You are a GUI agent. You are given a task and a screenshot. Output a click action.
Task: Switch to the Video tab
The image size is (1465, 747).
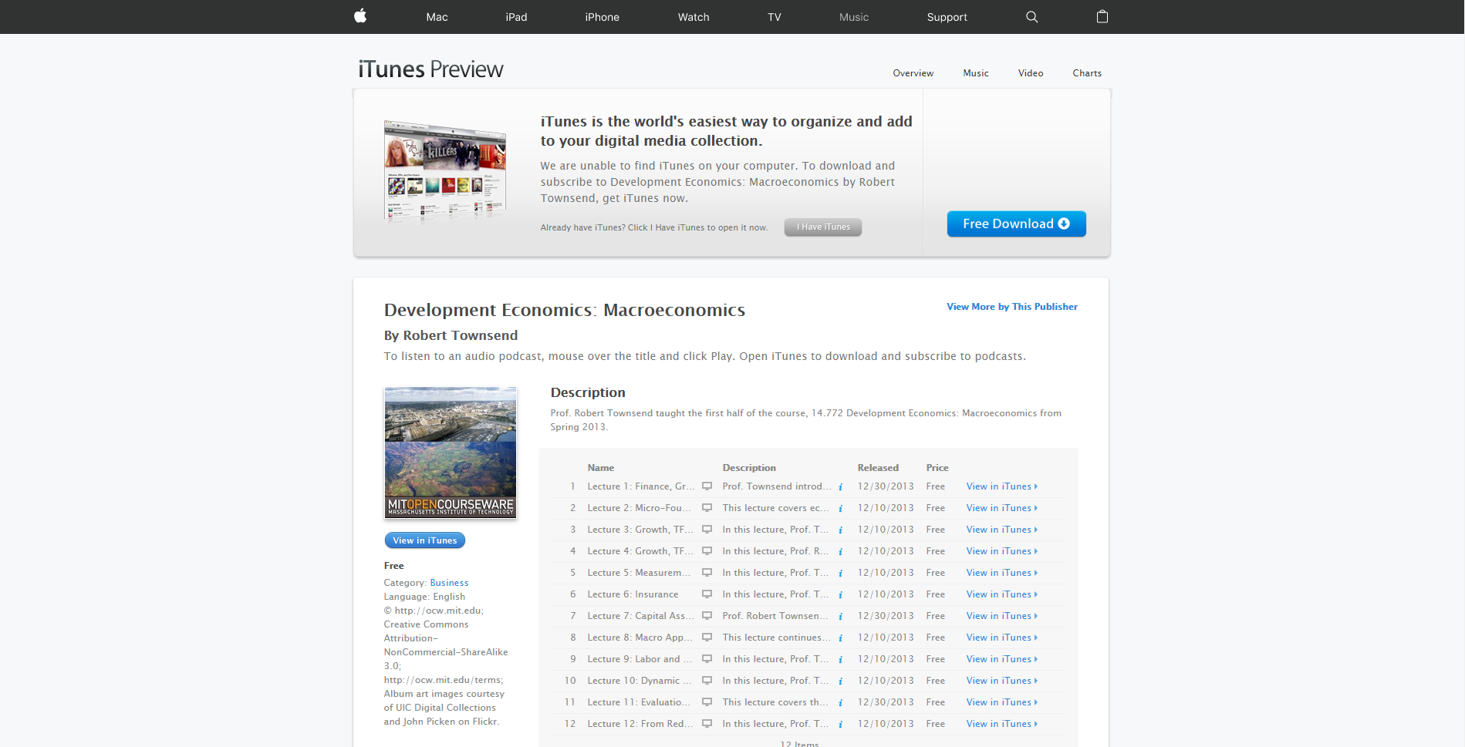[x=1030, y=73]
